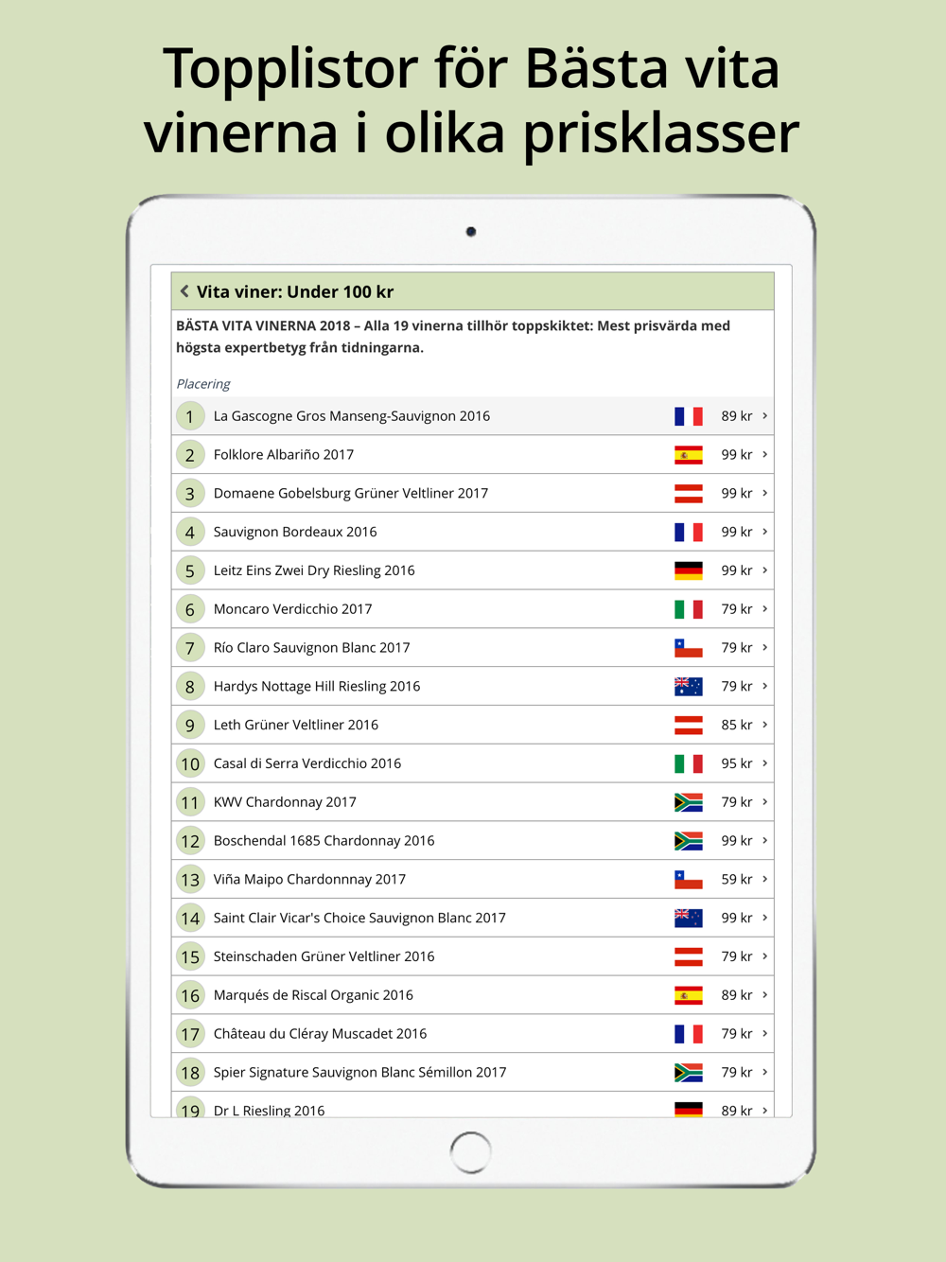946x1262 pixels.
Task: Tap the South African flag for Spier Signature
Action: click(x=689, y=1073)
